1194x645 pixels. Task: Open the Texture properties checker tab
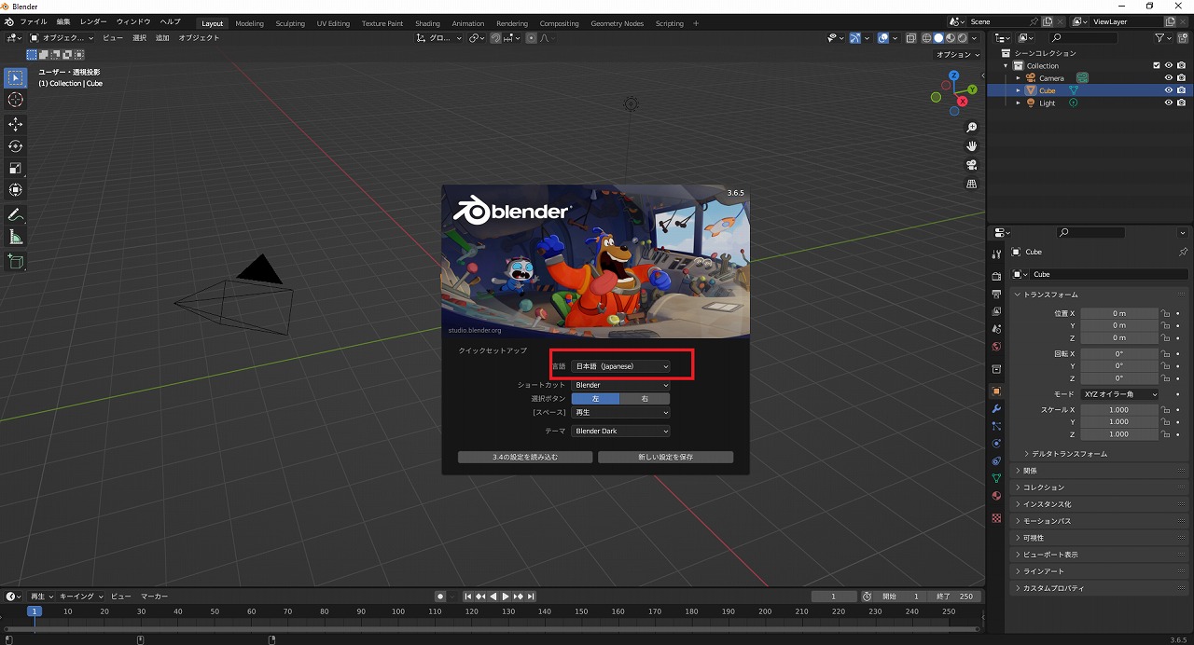996,517
